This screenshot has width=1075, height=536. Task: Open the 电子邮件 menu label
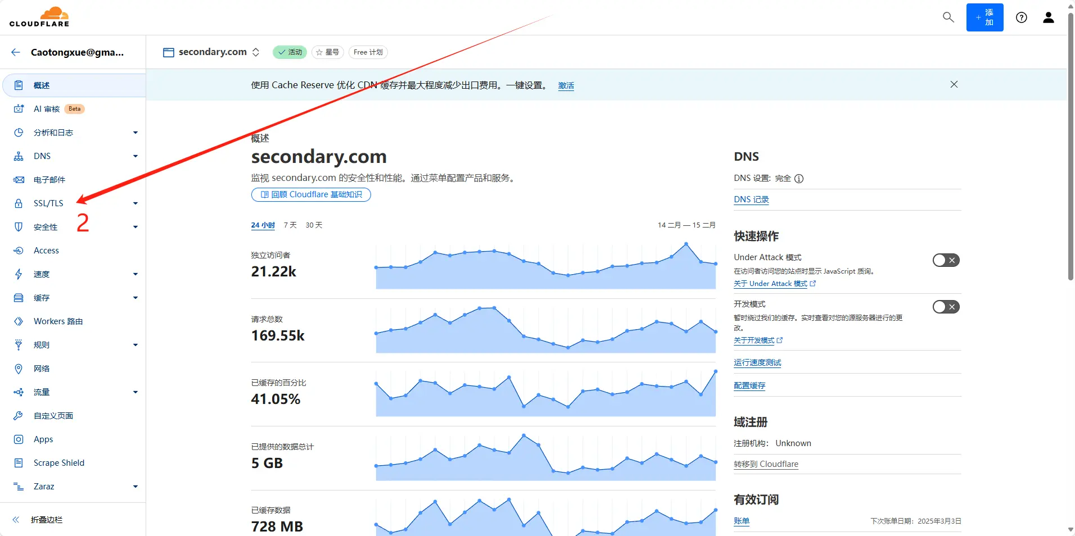point(49,180)
